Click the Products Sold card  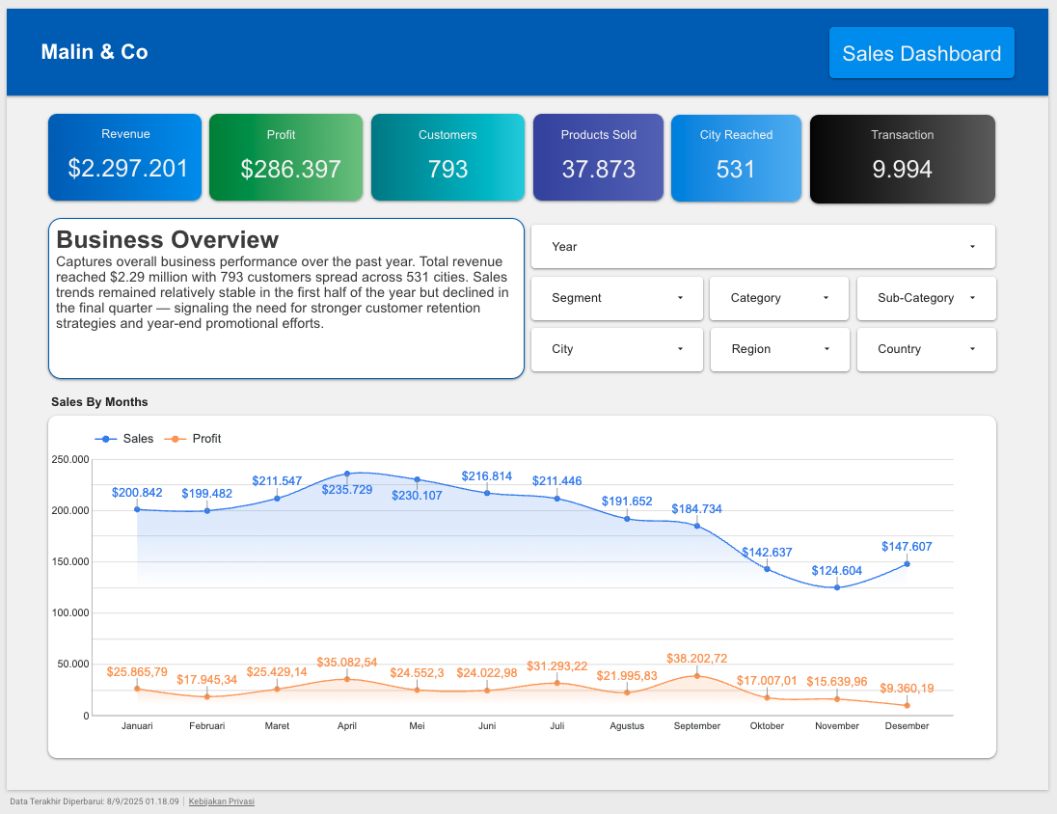598,157
